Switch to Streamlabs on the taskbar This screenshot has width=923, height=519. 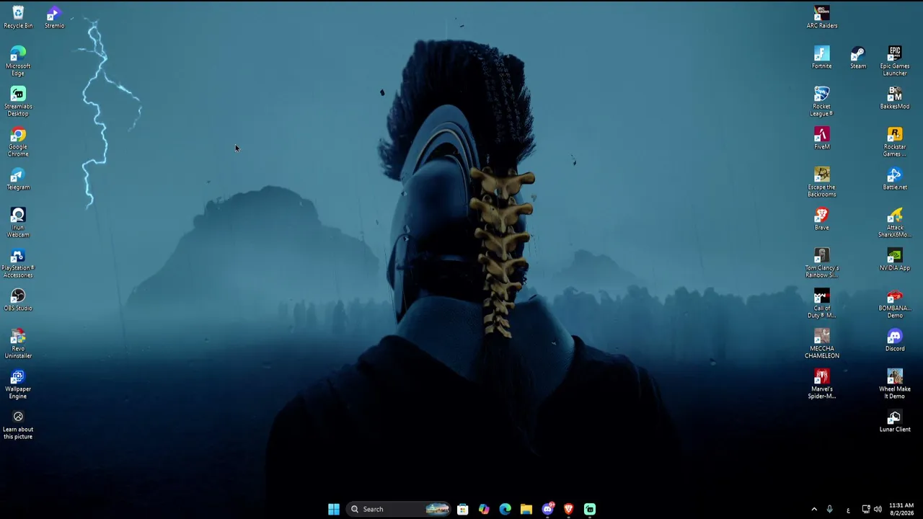[x=590, y=509]
